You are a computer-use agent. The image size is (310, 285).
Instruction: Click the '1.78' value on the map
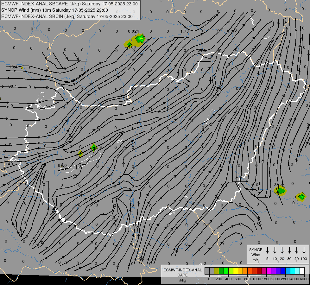point(185,31)
